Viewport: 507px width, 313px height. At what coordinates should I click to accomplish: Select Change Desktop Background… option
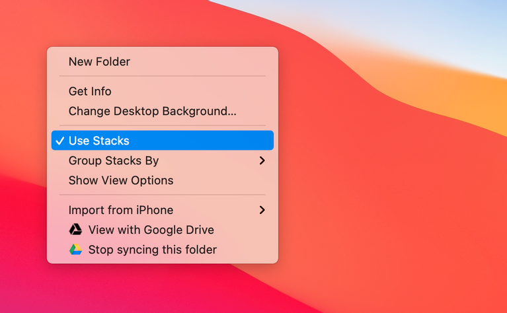pyautogui.click(x=163, y=111)
